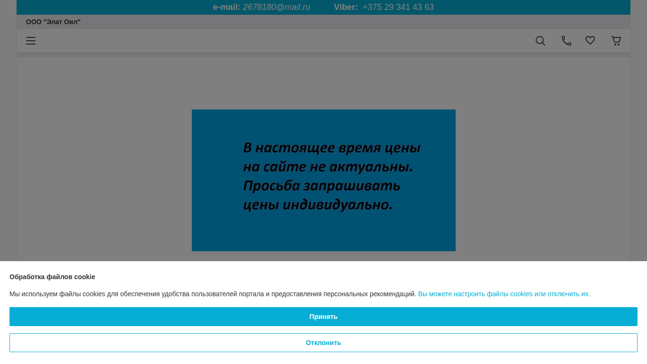Decline cookies with the Отклонить button
The height and width of the screenshot is (364, 647).
pos(323,343)
